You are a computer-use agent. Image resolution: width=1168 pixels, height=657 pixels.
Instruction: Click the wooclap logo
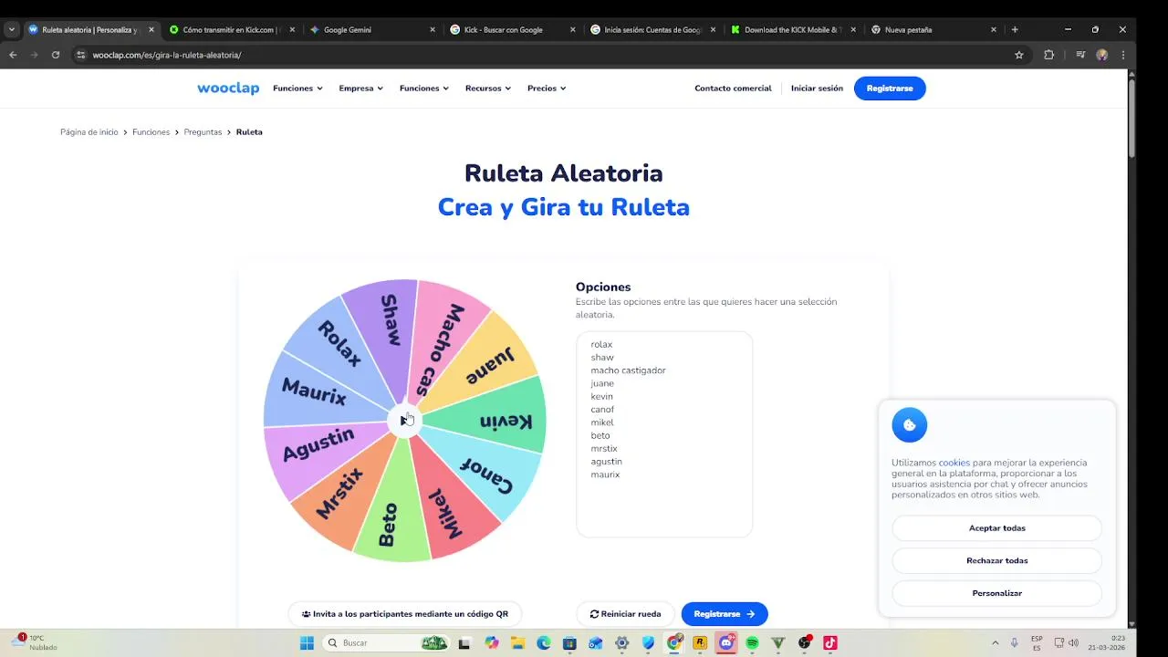(x=228, y=89)
